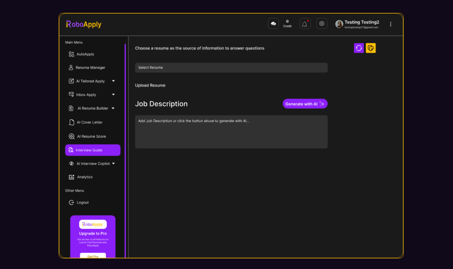
Task: Click the cloud credit icon
Action: coord(273,24)
